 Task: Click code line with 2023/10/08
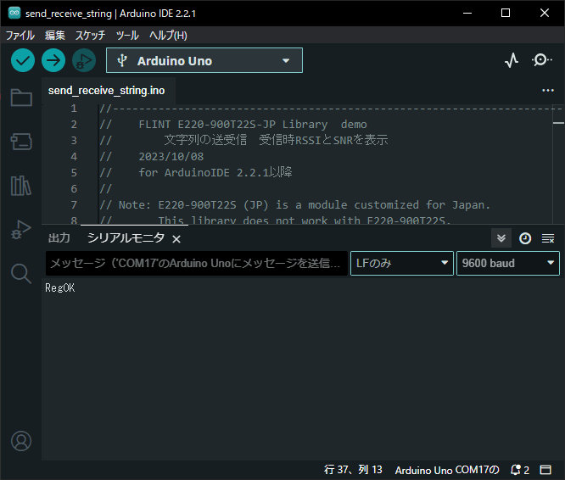click(171, 157)
